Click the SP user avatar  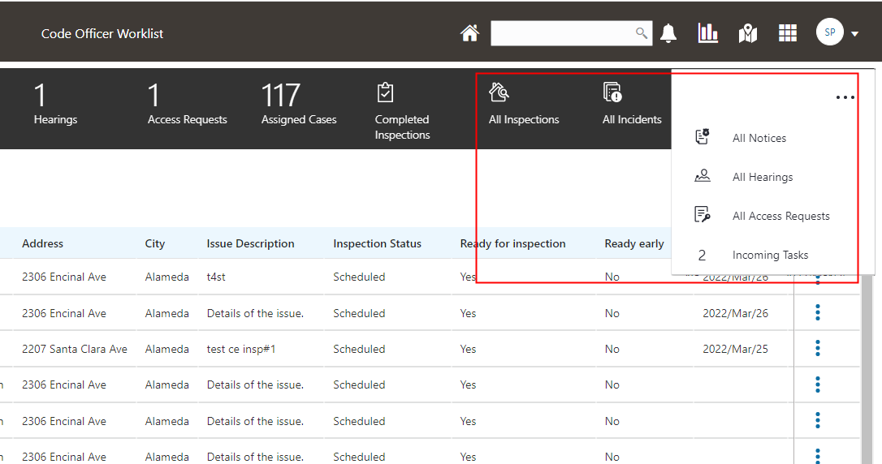click(830, 32)
